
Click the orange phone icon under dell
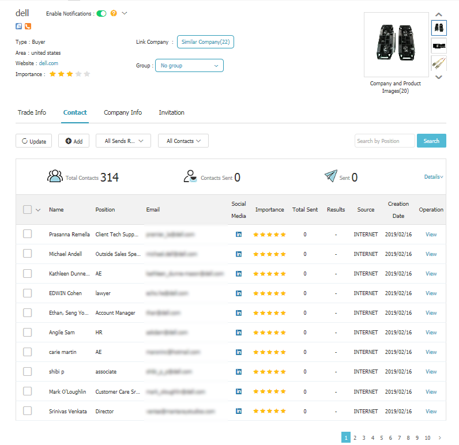coord(28,27)
